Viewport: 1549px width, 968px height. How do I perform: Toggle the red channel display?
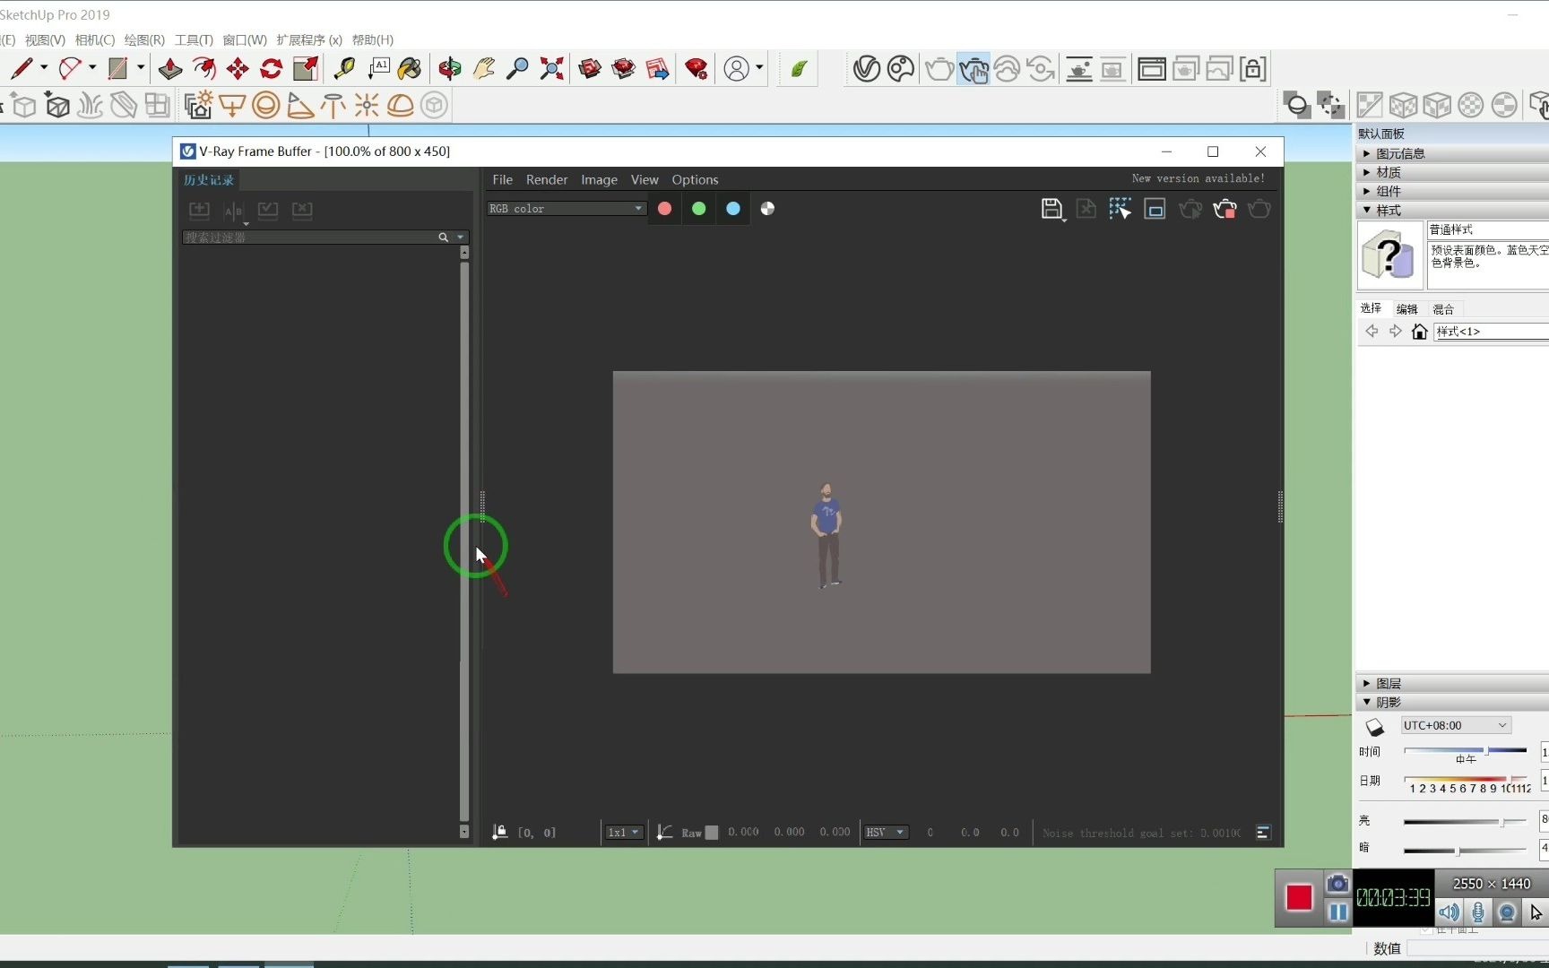pos(664,208)
